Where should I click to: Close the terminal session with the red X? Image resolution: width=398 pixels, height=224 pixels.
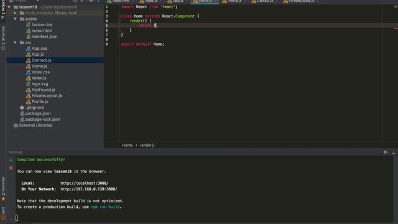click(x=11, y=168)
